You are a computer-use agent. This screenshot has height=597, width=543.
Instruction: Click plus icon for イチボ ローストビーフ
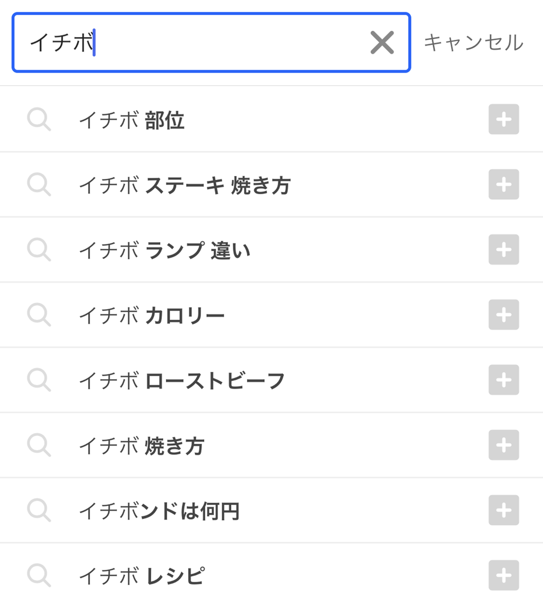point(503,380)
